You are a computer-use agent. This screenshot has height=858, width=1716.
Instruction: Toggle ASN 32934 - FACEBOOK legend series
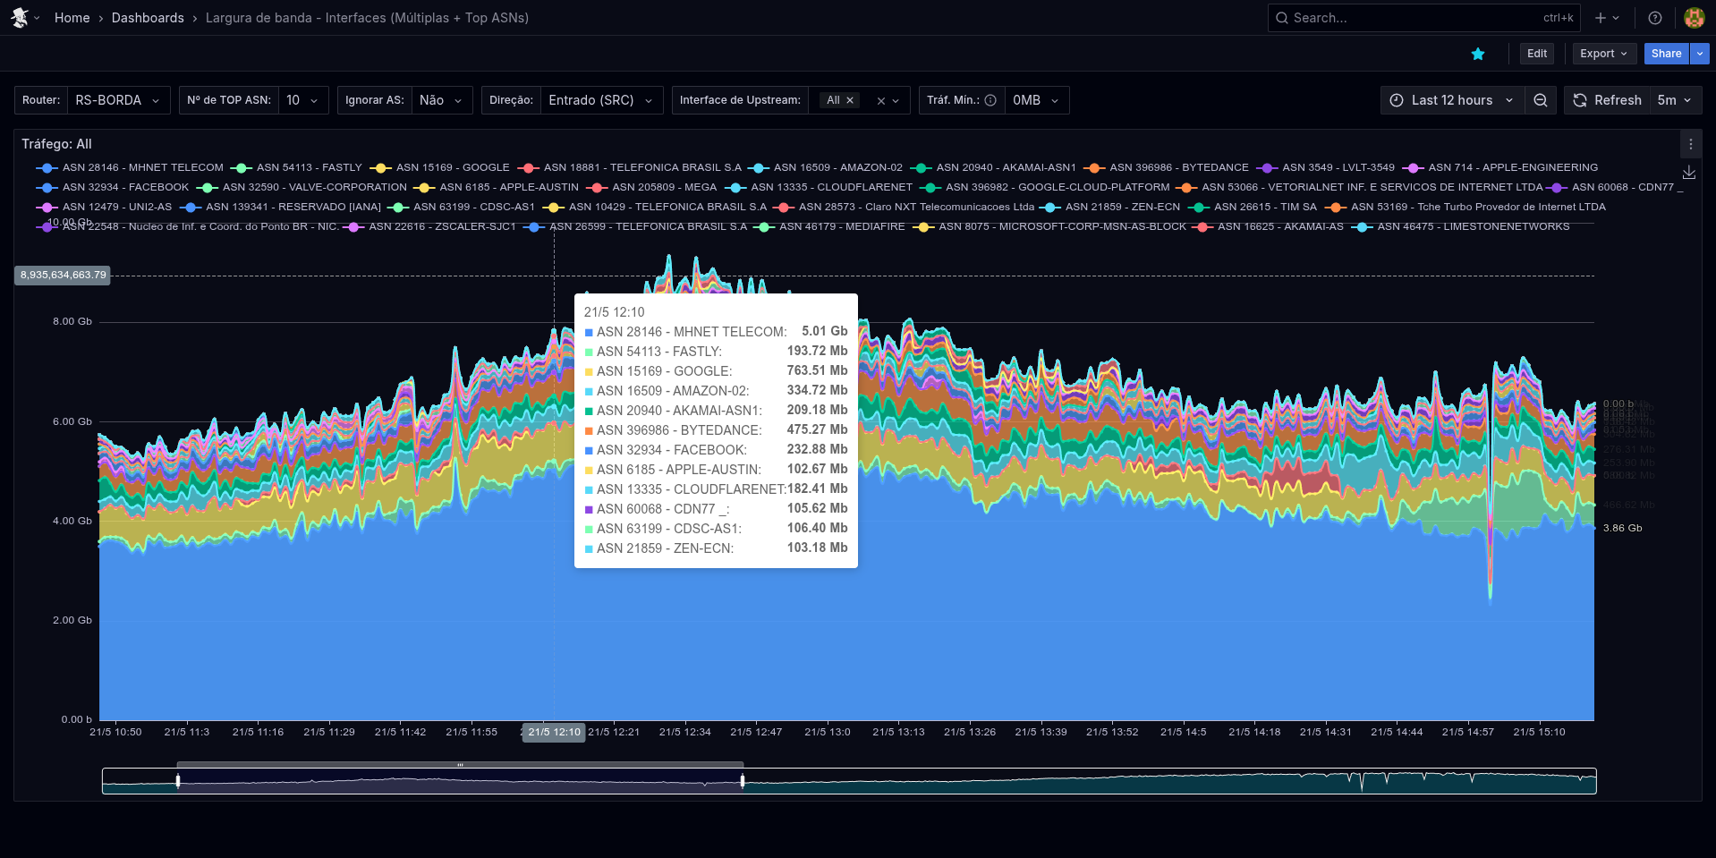pos(125,187)
